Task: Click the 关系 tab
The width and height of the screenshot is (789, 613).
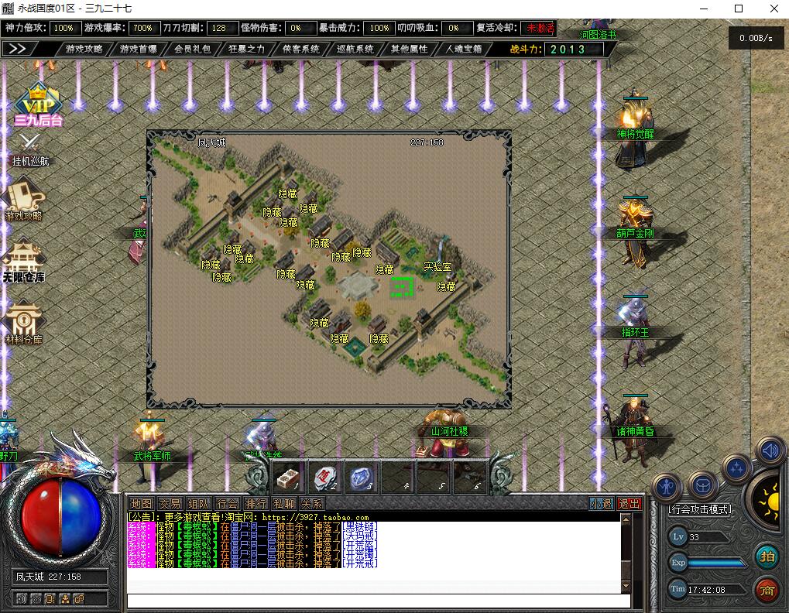Action: pyautogui.click(x=312, y=504)
